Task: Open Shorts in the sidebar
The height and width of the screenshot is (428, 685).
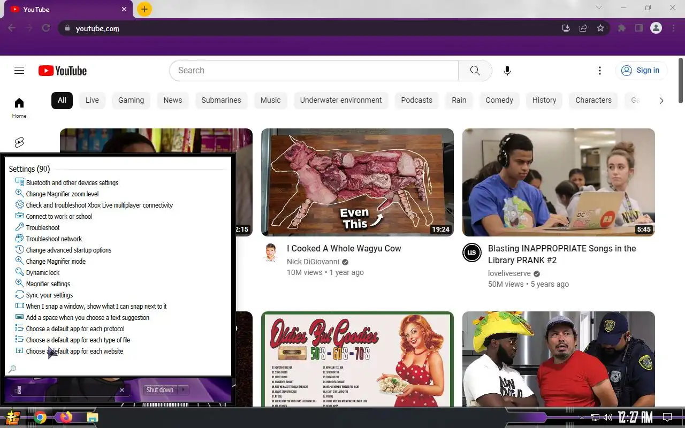Action: (19, 142)
